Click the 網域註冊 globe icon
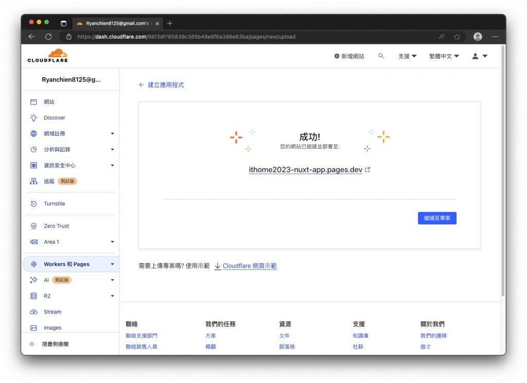This screenshot has height=383, width=527. [x=33, y=133]
